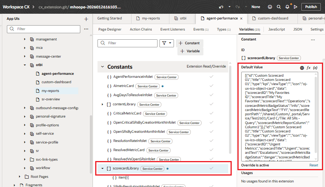The image size is (325, 187).
Task: Open the Page Designer tab
Action: [x=110, y=29]
